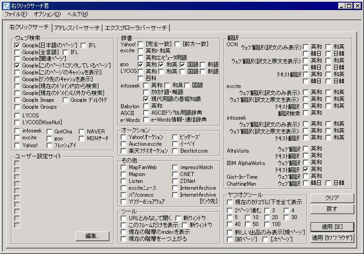The image size is (364, 254).
Task: Check ASCIIデジタル用語辞典 option
Action: (x=146, y=113)
